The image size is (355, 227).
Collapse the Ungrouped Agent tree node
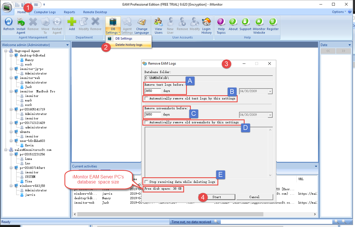(6, 51)
